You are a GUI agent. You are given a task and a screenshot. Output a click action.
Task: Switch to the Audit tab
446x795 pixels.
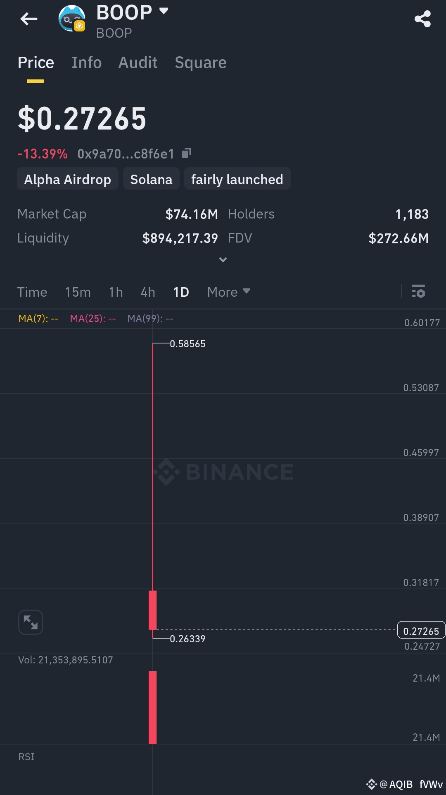tap(138, 62)
